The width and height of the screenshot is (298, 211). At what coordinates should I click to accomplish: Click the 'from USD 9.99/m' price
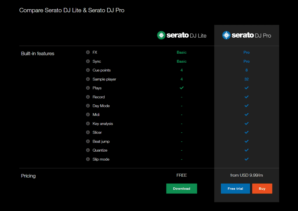(246, 175)
